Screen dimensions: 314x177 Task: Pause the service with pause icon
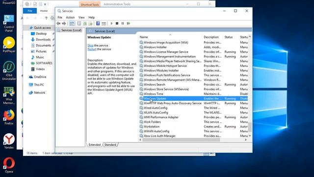(x=123, y=24)
